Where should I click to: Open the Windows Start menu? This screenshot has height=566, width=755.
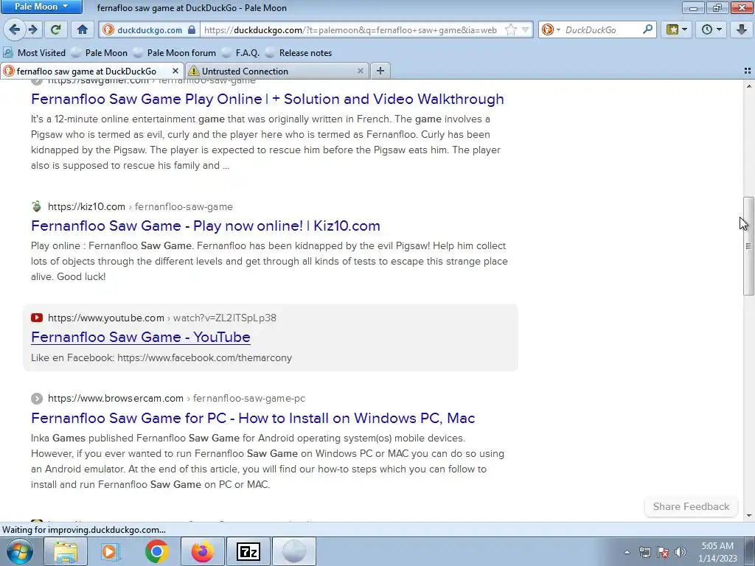pos(19,551)
